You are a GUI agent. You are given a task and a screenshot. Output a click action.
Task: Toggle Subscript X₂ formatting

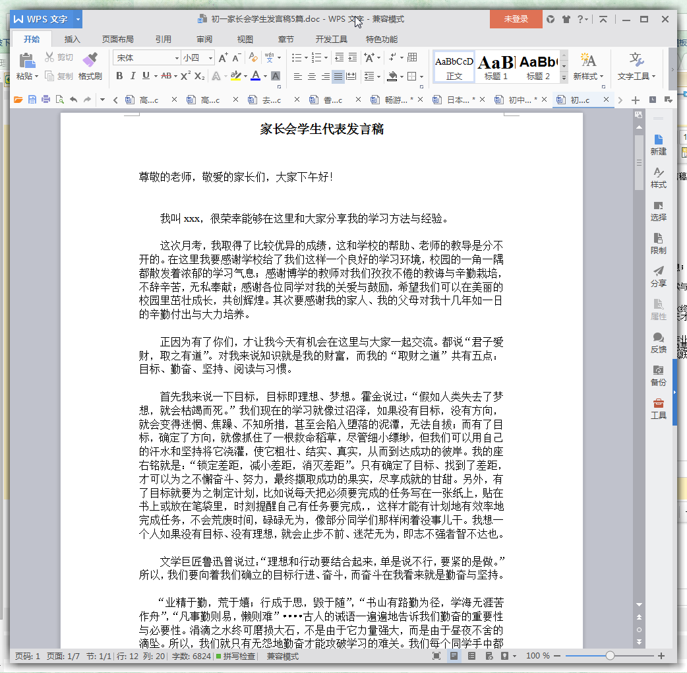199,76
